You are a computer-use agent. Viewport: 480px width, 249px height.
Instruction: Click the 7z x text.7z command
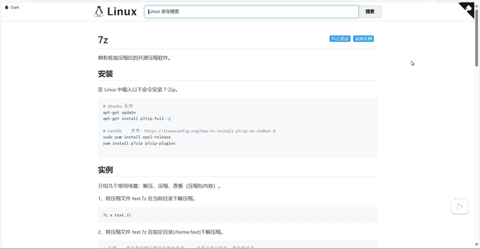coord(117,215)
